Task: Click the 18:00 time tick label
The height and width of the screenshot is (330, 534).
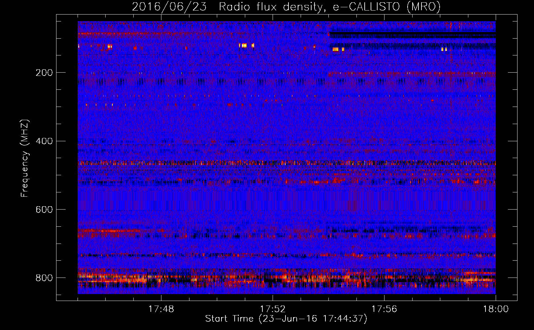Action: tap(496, 309)
